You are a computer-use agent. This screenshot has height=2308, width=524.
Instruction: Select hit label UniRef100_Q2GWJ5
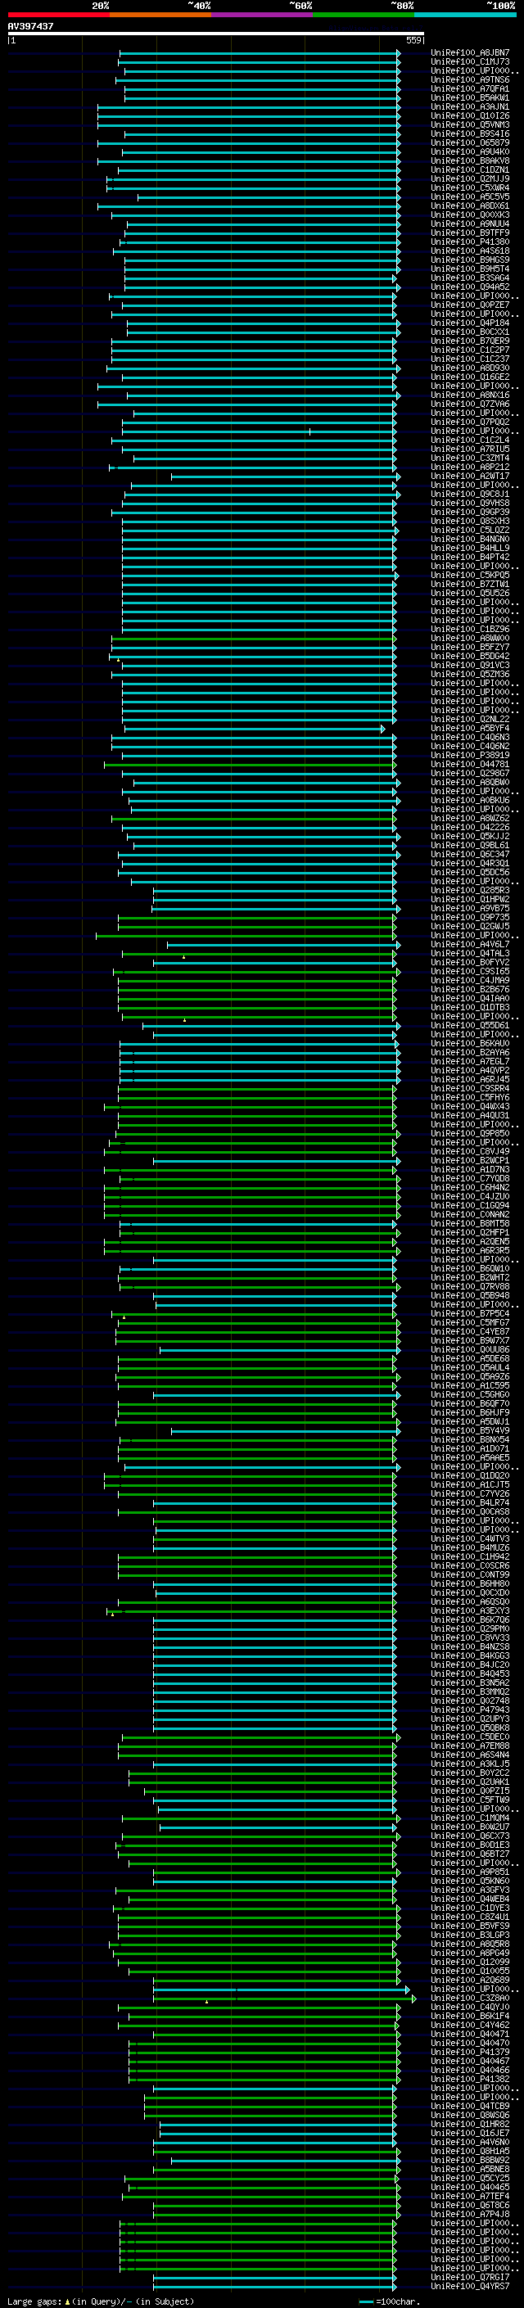pos(470,925)
